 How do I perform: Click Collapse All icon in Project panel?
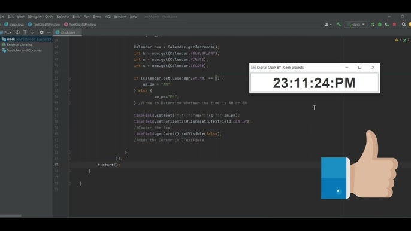pyautogui.click(x=32, y=32)
